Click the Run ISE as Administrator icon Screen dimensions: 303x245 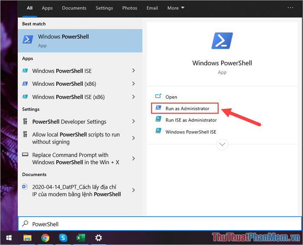158,119
